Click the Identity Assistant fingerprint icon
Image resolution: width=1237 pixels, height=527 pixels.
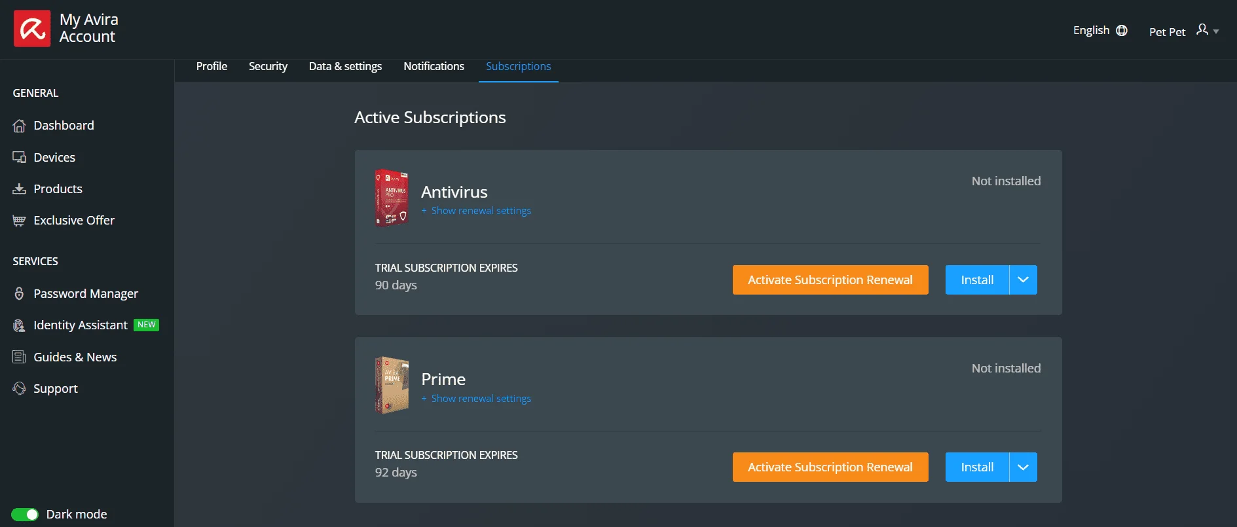[x=19, y=325]
